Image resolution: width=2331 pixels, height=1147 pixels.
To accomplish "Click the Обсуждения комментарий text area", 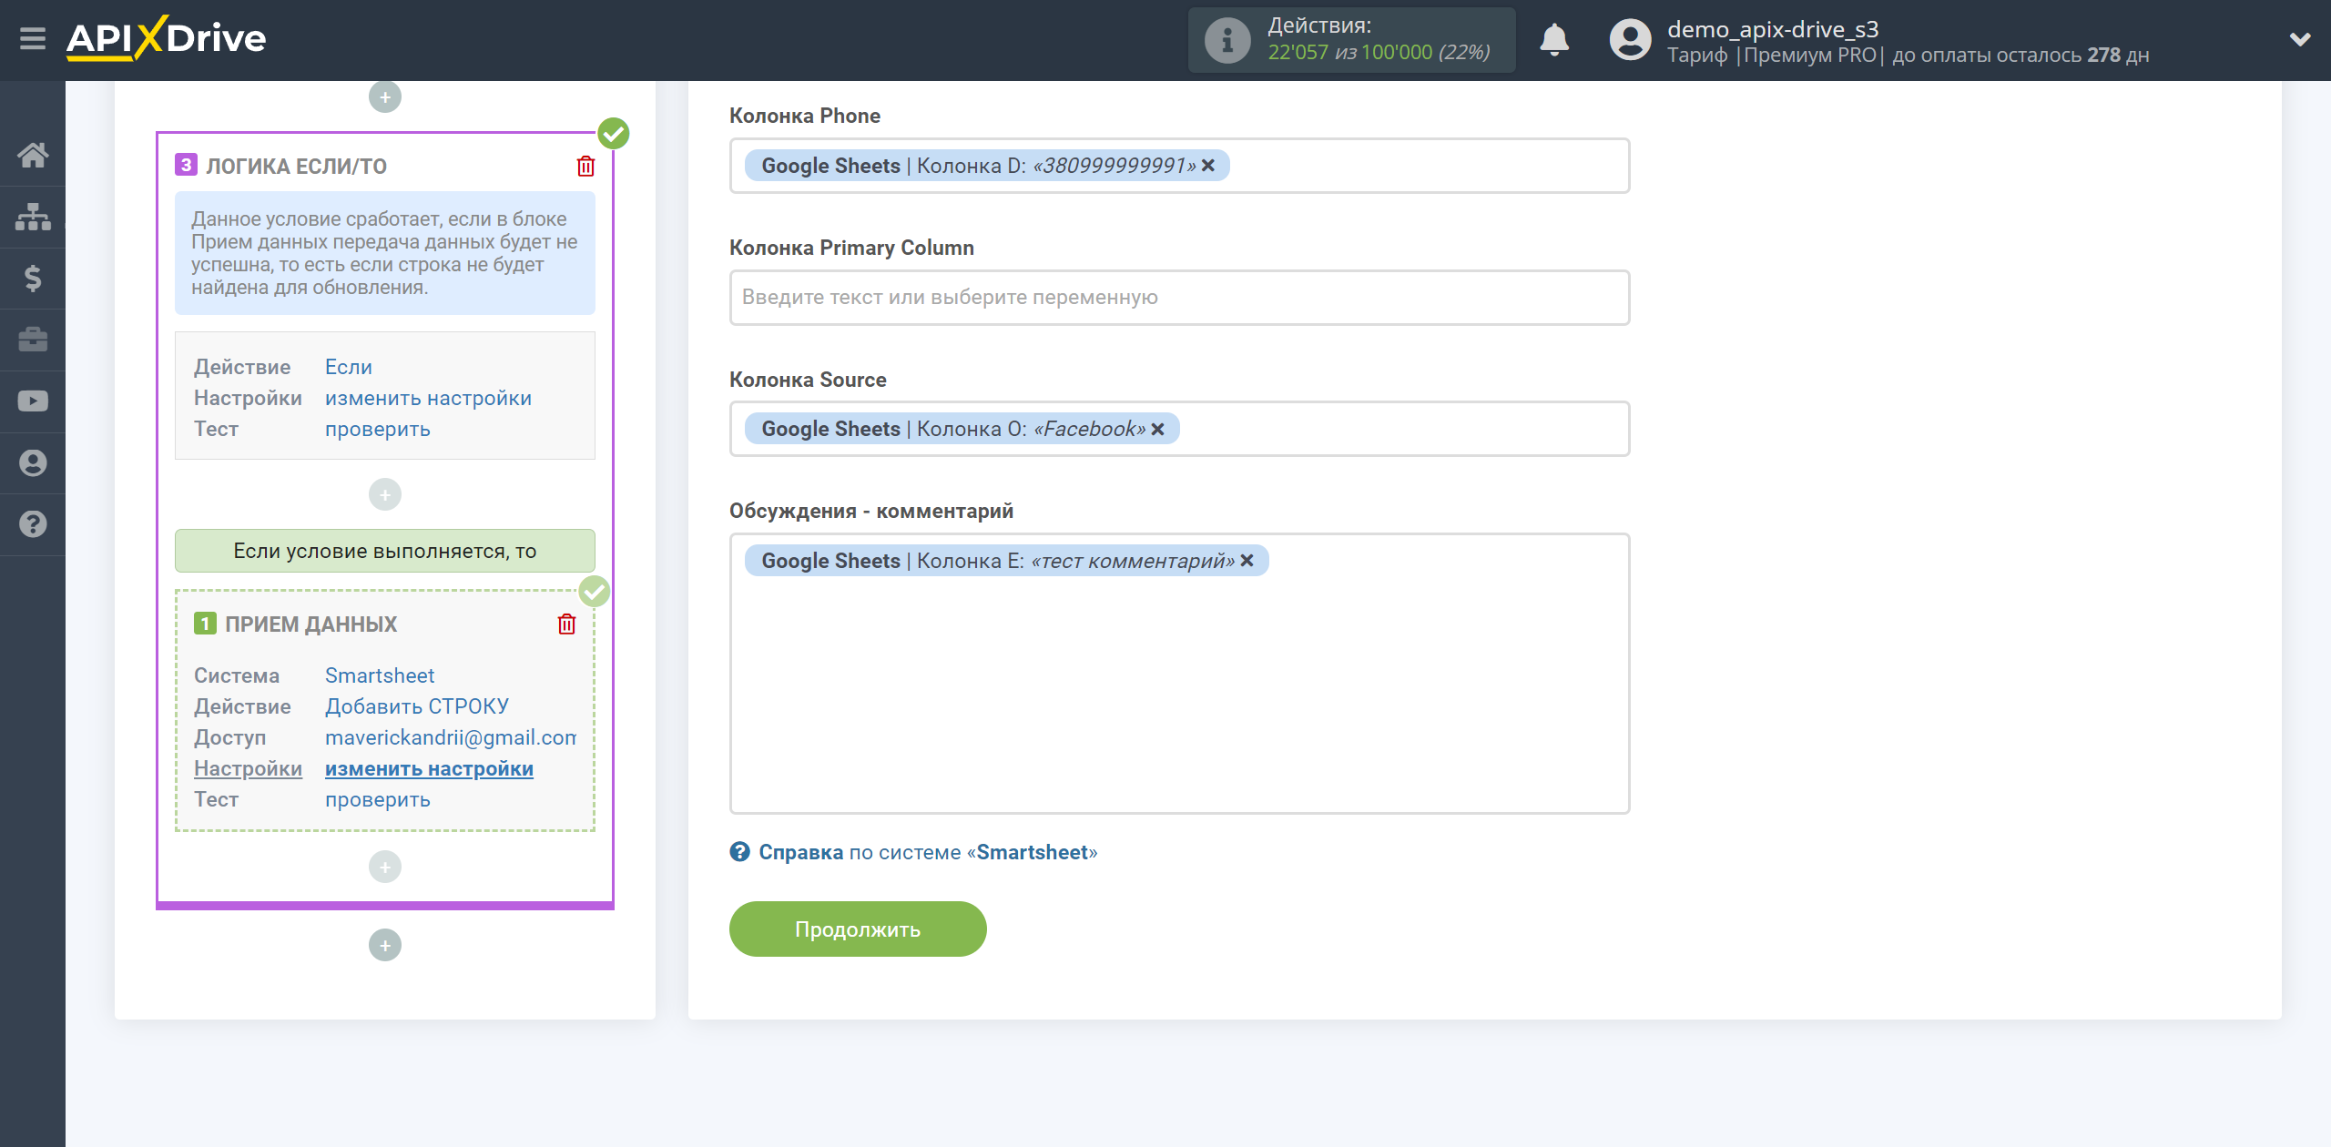I will pyautogui.click(x=1179, y=674).
